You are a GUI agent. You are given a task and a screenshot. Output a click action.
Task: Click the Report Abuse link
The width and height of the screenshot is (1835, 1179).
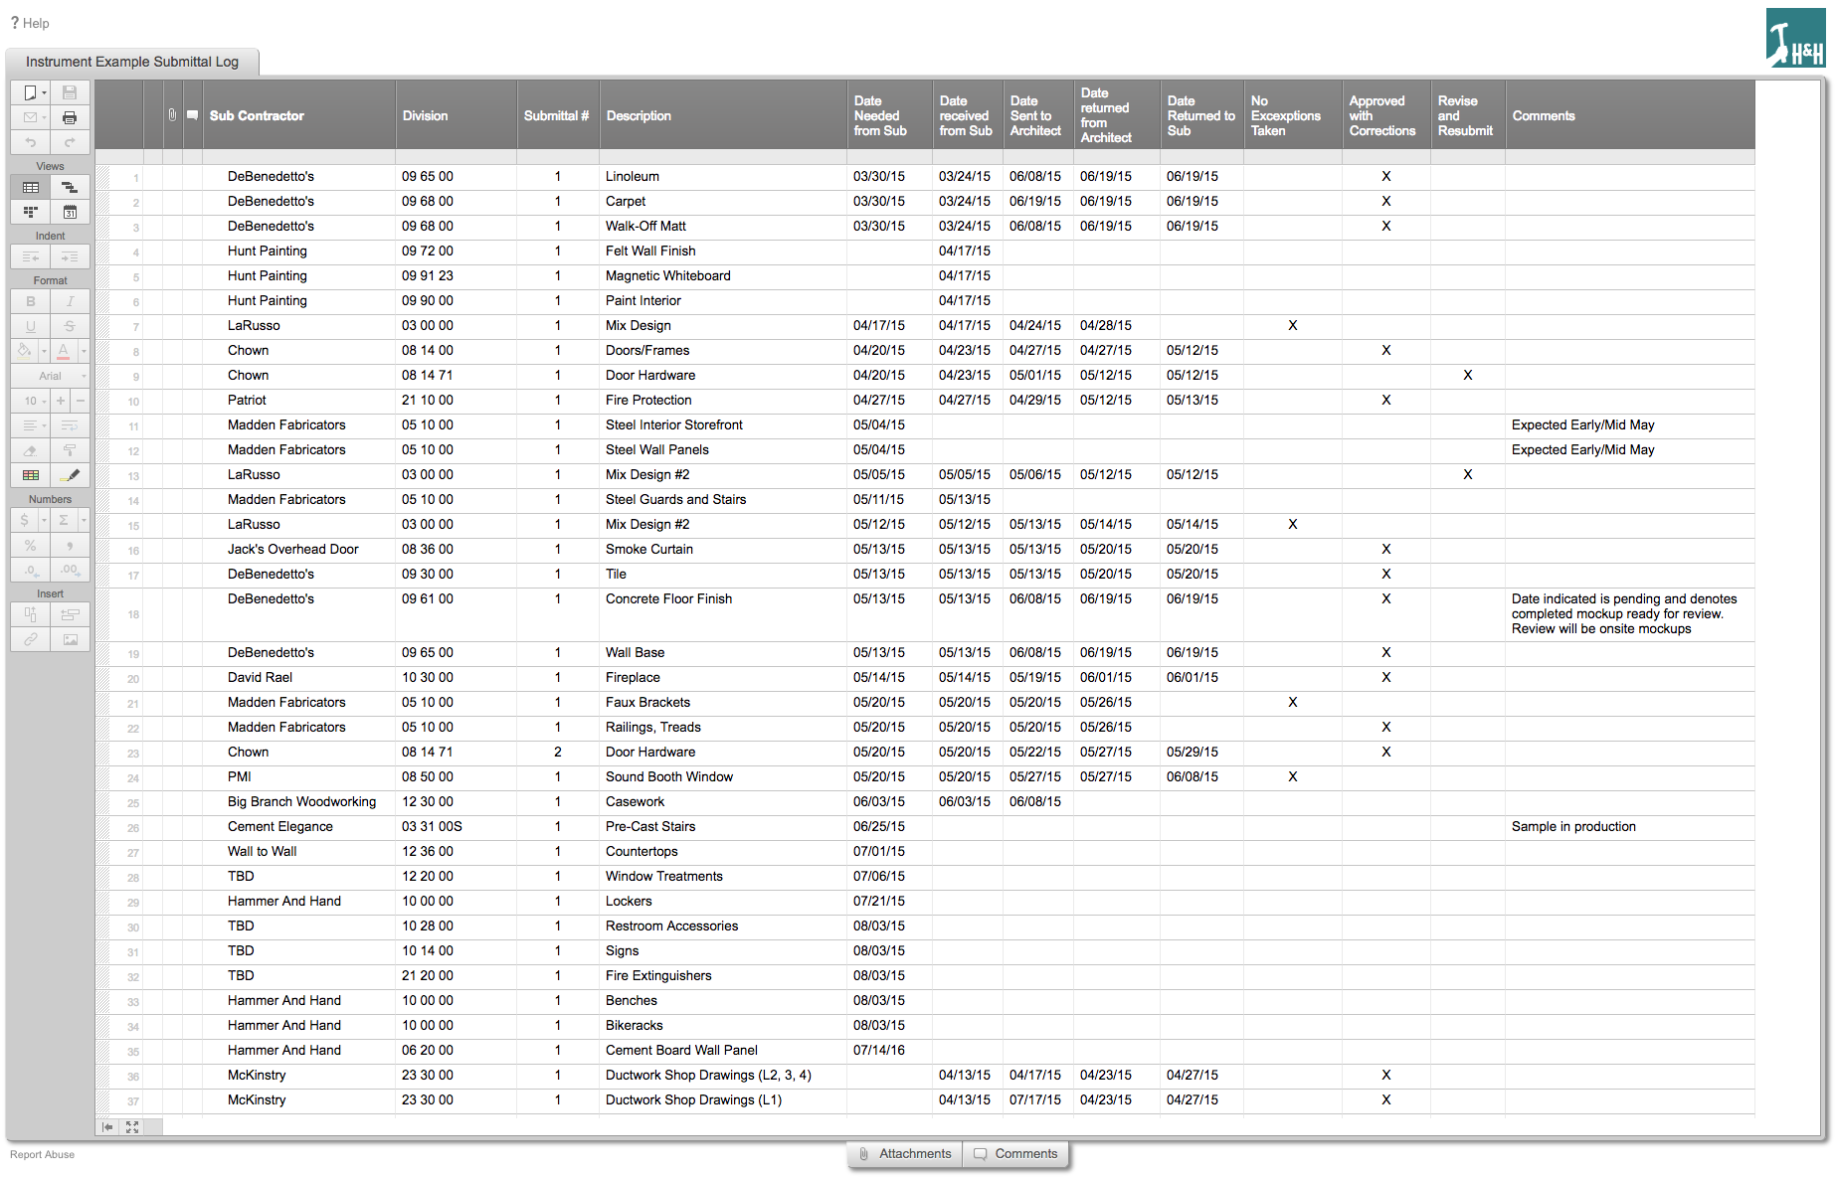point(42,1155)
